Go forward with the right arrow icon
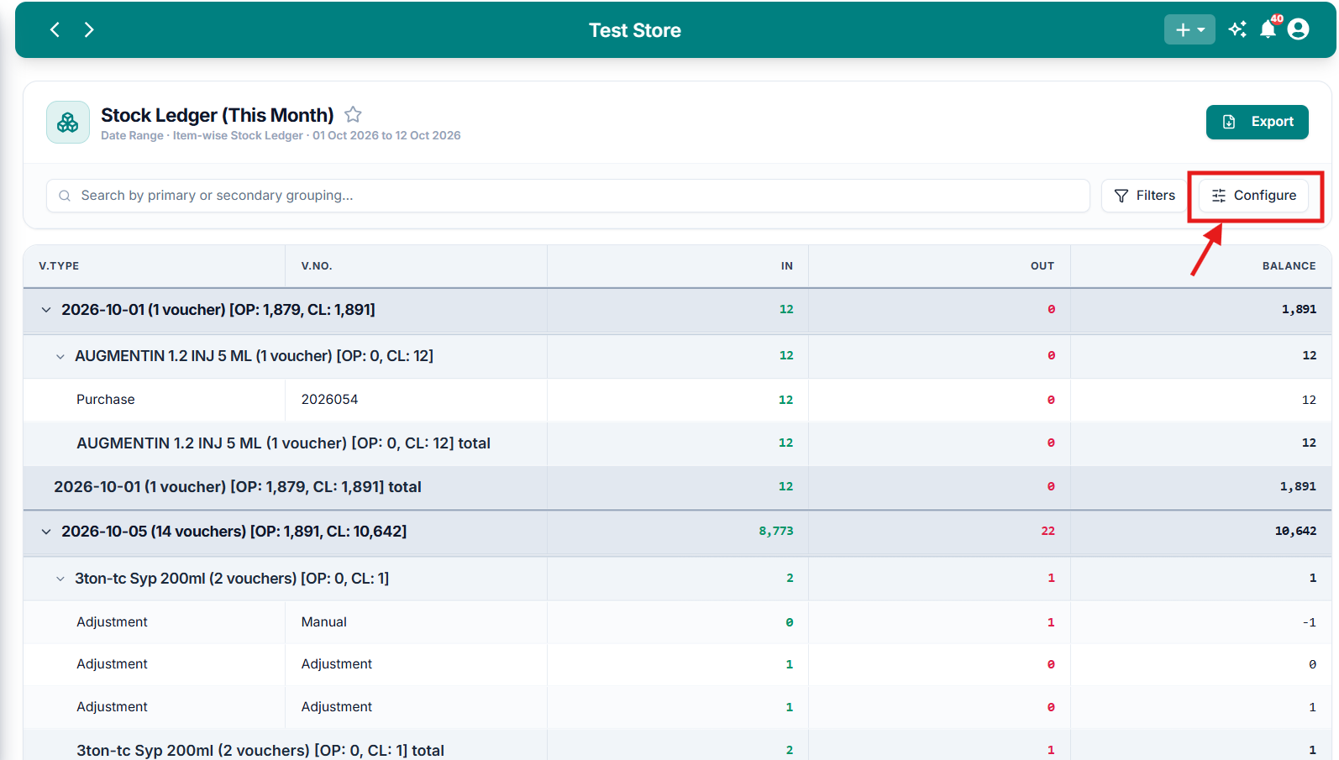This screenshot has width=1339, height=760. pyautogui.click(x=89, y=30)
